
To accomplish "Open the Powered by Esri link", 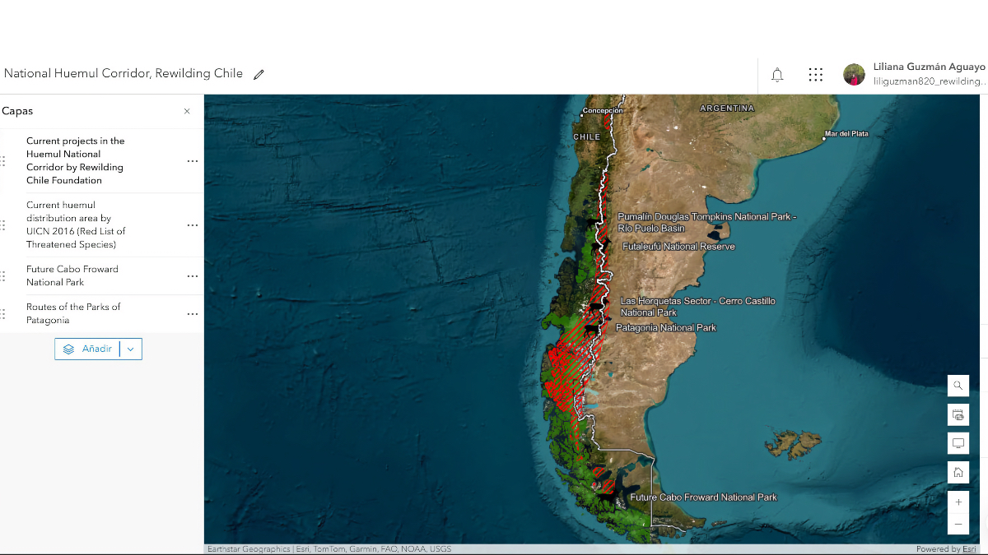I will point(945,548).
